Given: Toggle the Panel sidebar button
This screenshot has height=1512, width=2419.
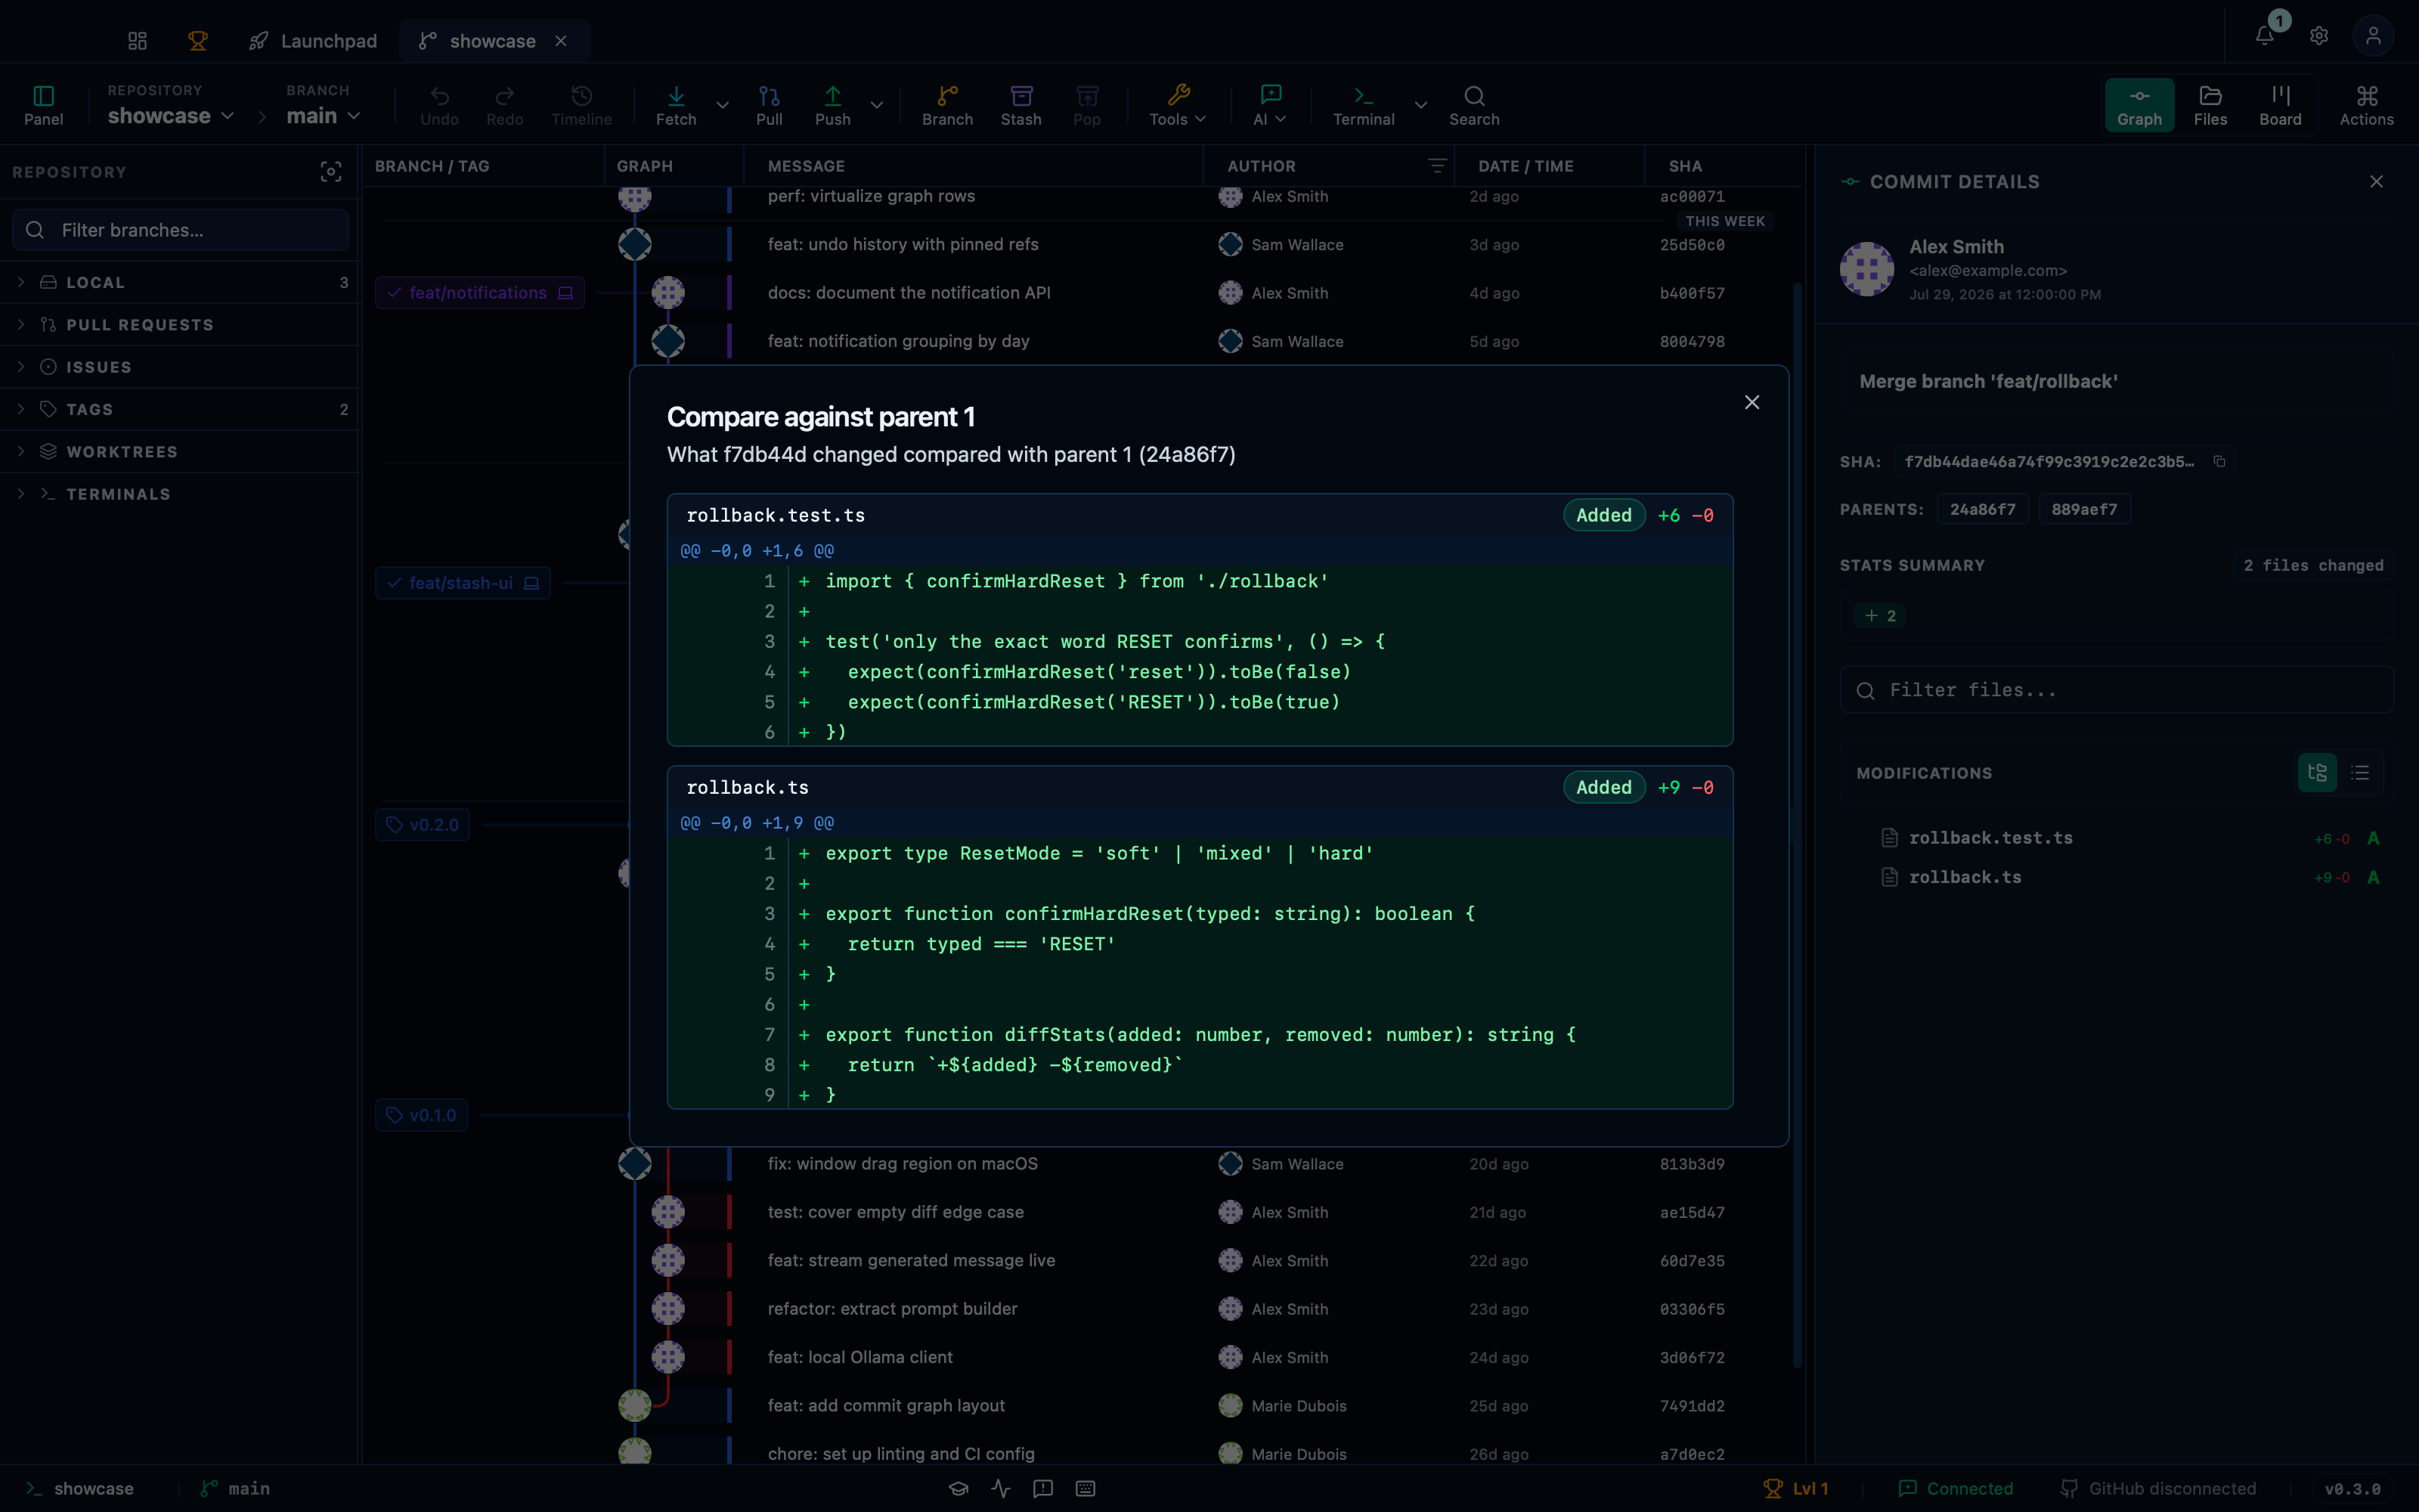Looking at the screenshot, I should pos(43,105).
